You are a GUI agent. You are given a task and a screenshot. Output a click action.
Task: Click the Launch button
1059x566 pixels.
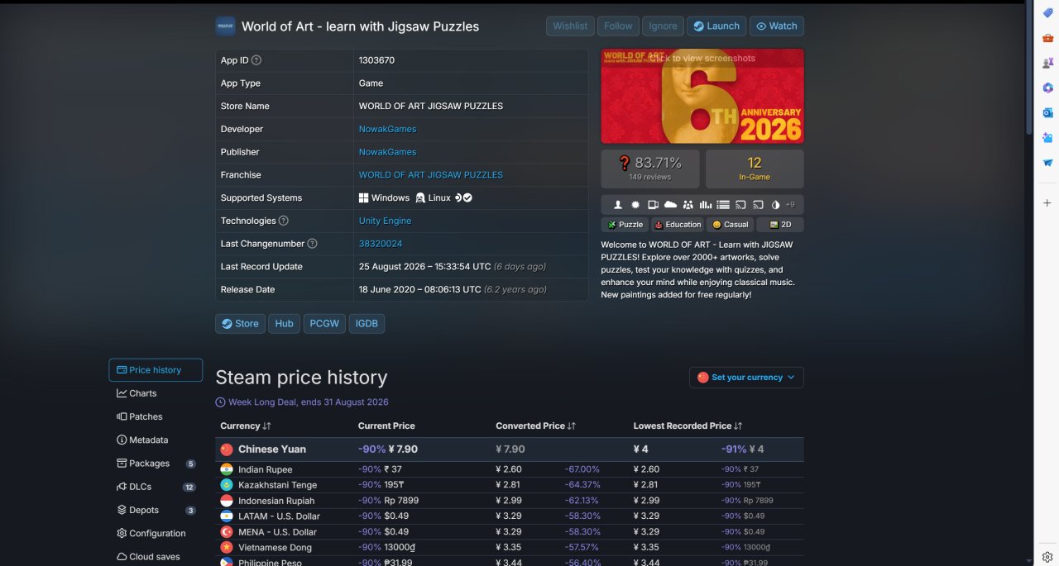click(716, 26)
